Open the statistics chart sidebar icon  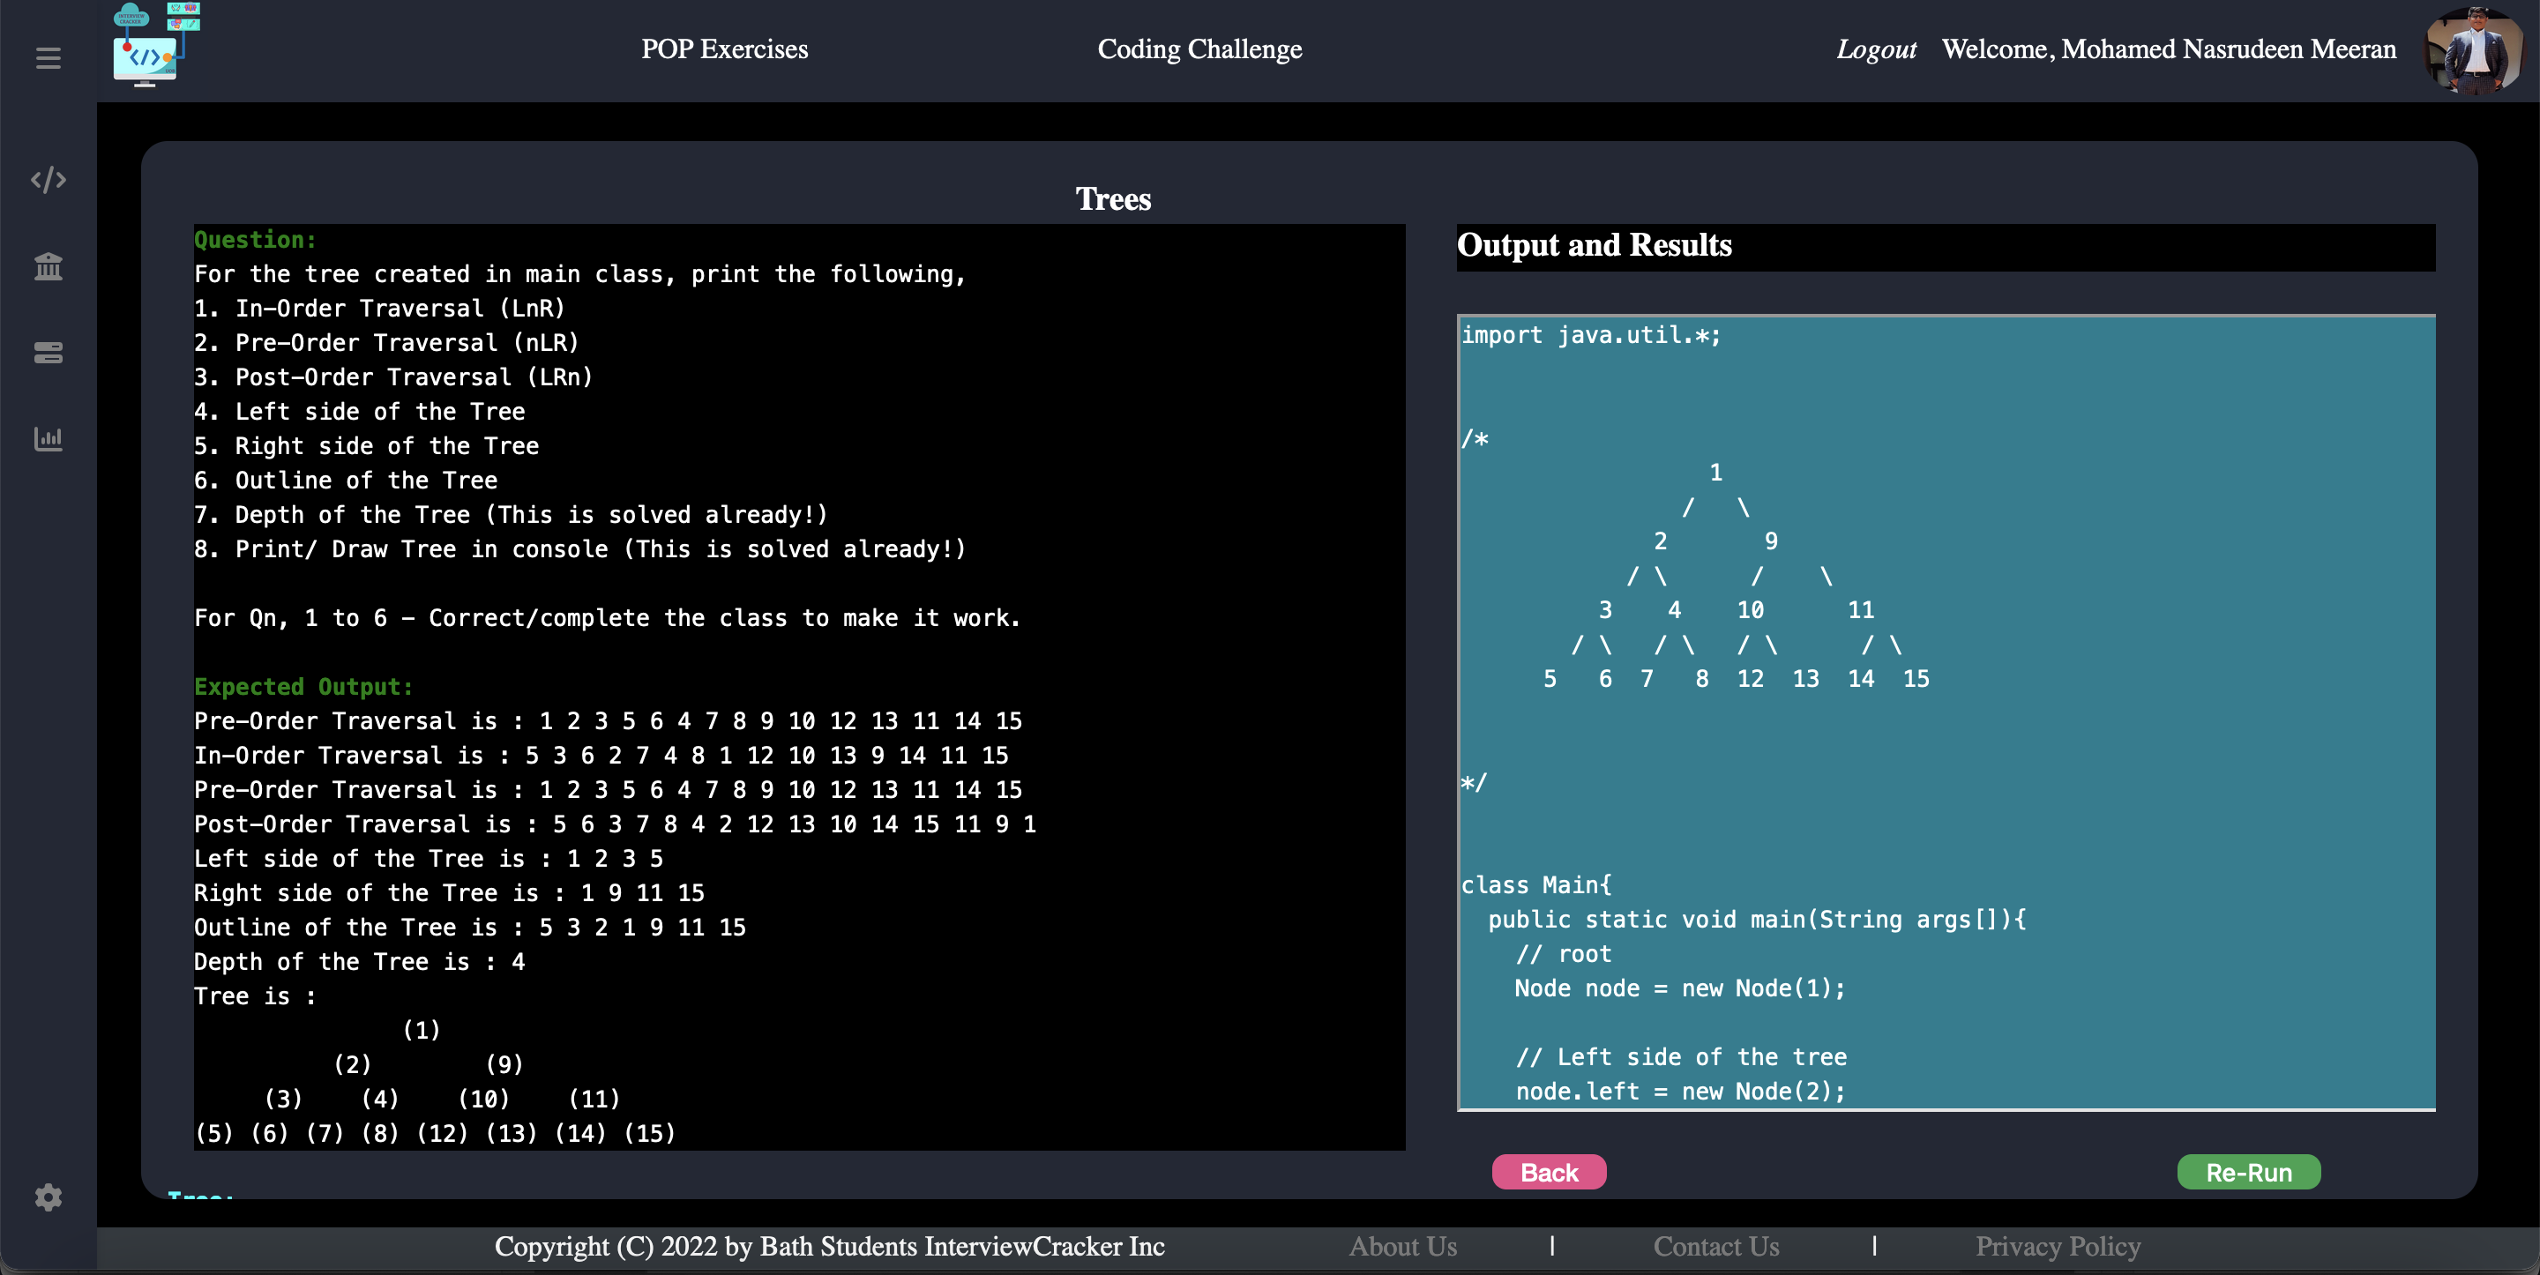[48, 440]
